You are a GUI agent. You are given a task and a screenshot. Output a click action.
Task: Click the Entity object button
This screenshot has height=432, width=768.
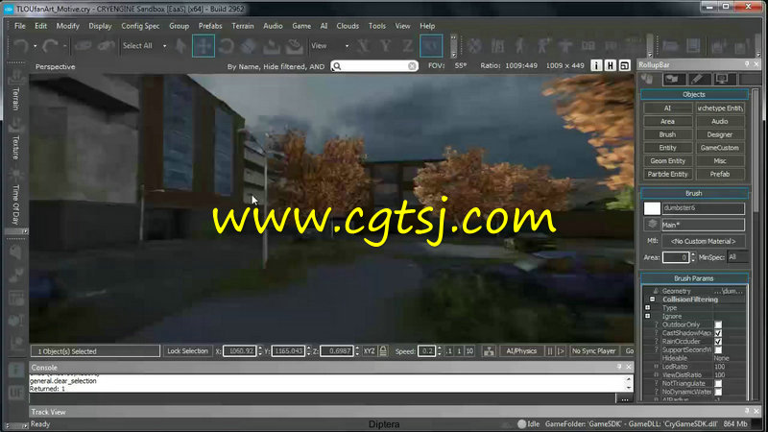(667, 148)
